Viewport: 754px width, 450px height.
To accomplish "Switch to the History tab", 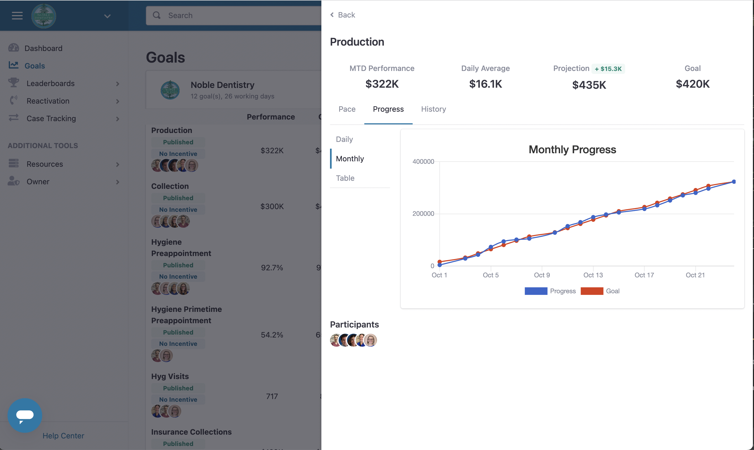I will click(433, 109).
